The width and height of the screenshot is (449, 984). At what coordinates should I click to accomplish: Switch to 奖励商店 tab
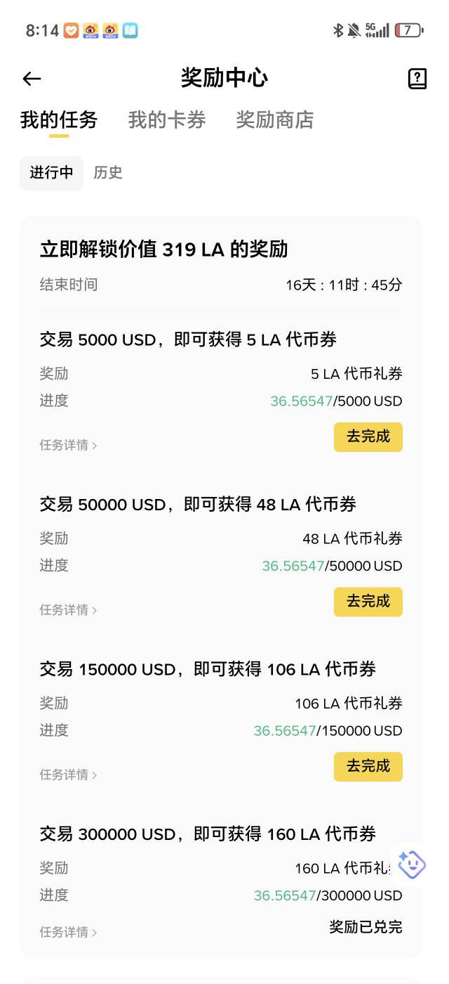(274, 120)
